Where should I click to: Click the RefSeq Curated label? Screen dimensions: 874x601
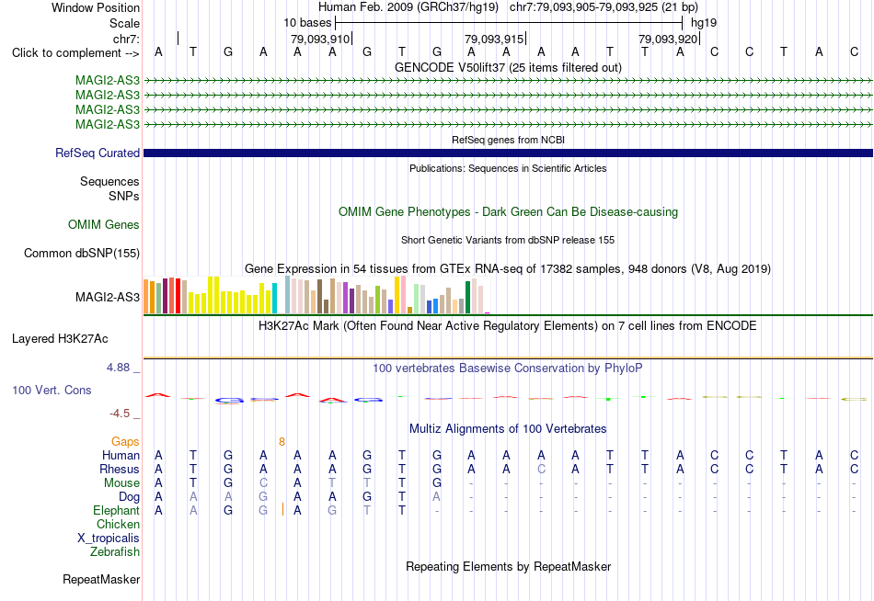coord(97,153)
